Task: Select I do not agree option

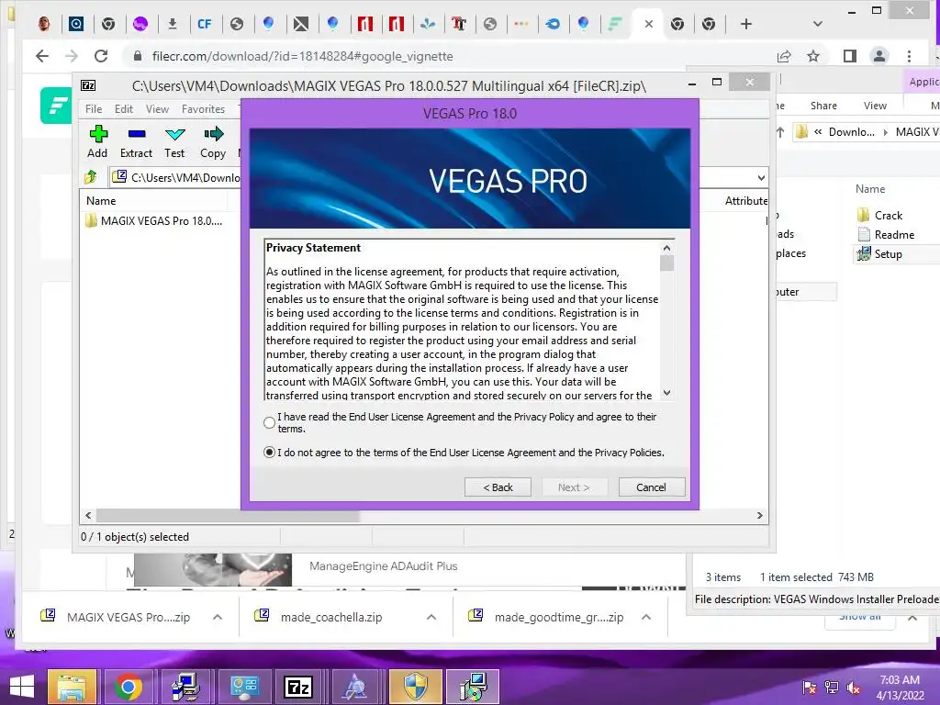Action: point(269,452)
